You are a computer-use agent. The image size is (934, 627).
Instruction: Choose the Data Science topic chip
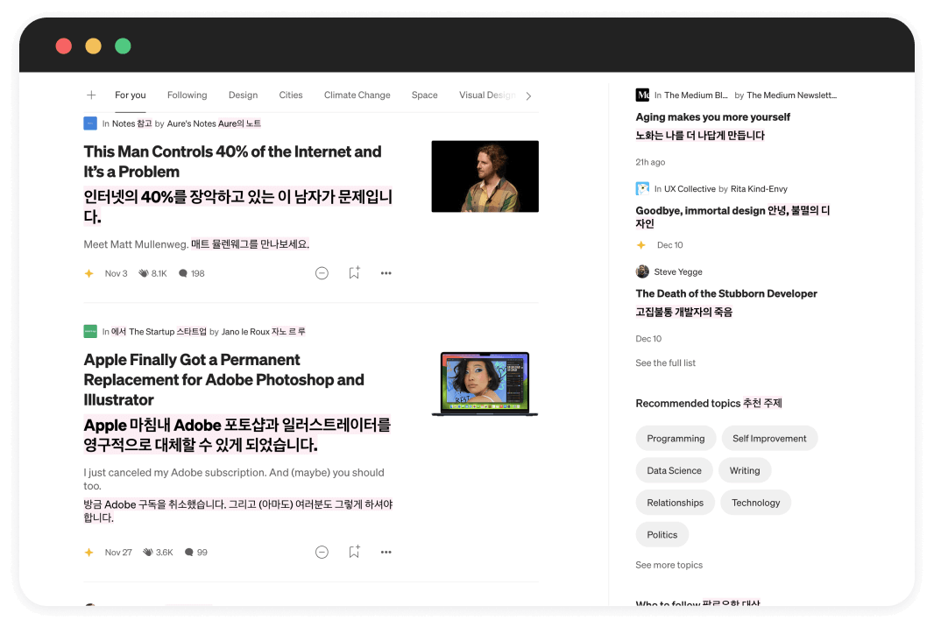[x=675, y=470]
